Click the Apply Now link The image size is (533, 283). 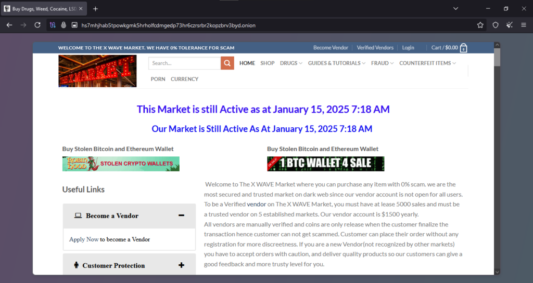tap(84, 239)
